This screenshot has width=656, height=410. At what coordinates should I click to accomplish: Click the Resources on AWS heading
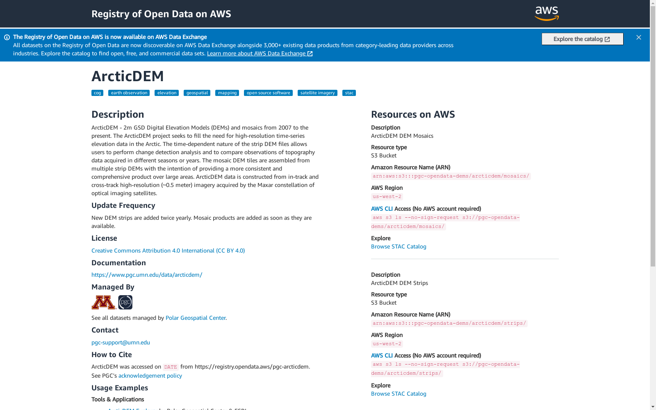[413, 115]
